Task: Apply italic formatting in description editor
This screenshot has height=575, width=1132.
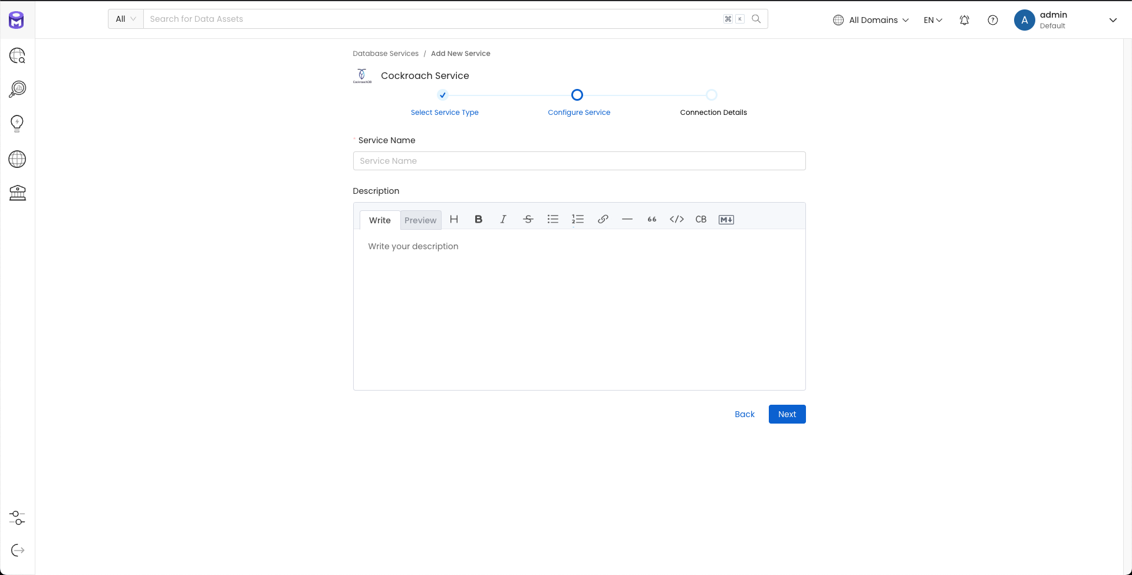Action: (x=503, y=219)
